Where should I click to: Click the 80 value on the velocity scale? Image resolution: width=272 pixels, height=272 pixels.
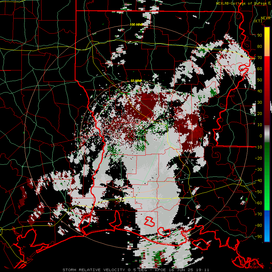coord(260,46)
